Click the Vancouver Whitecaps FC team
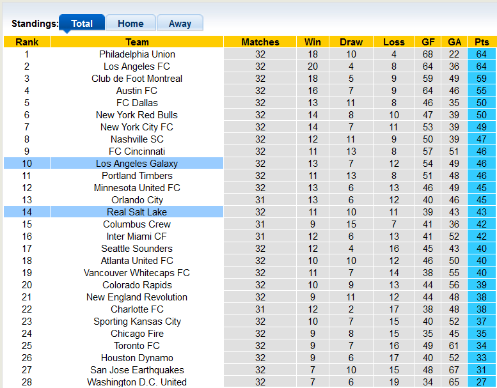Viewport: 497px width, 388px height. (x=137, y=273)
